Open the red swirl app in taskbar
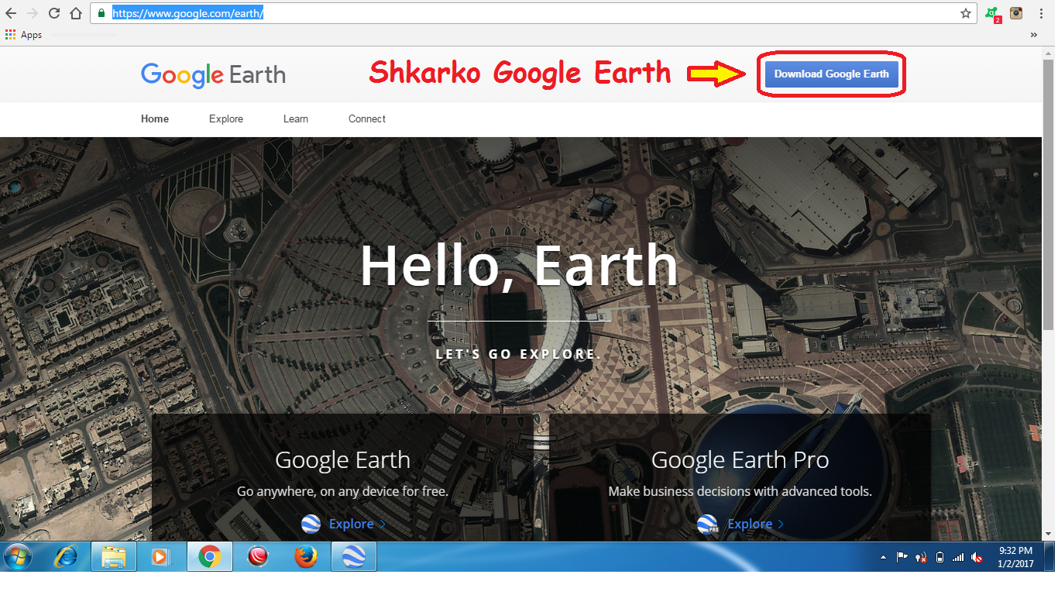 tap(258, 557)
